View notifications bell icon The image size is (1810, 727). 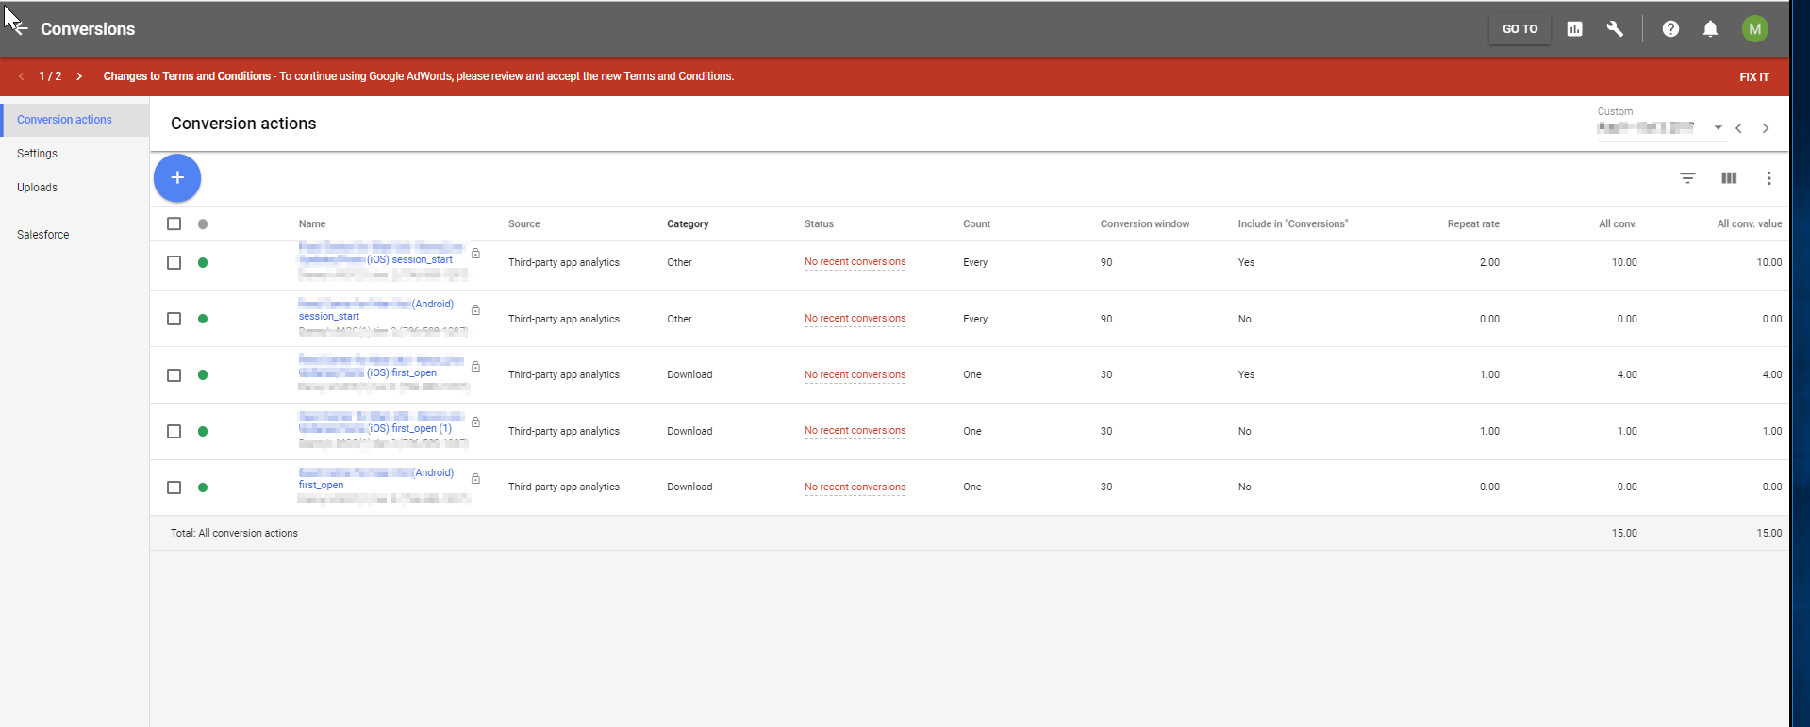1710,29
